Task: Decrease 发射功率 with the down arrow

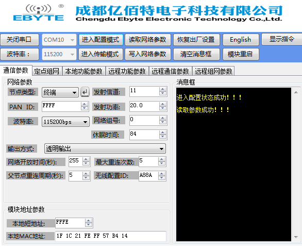Action: click(x=163, y=108)
